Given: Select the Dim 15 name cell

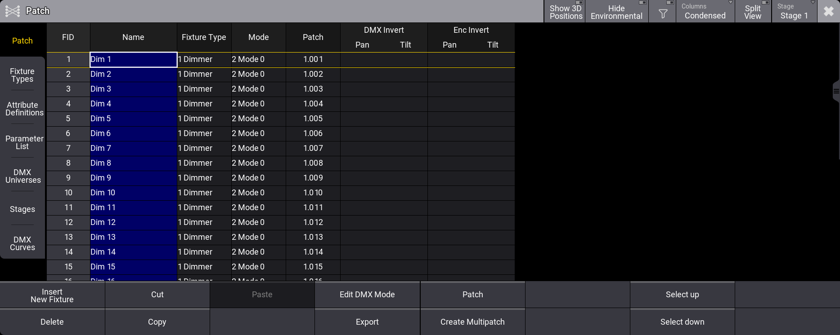Looking at the screenshot, I should [x=134, y=267].
